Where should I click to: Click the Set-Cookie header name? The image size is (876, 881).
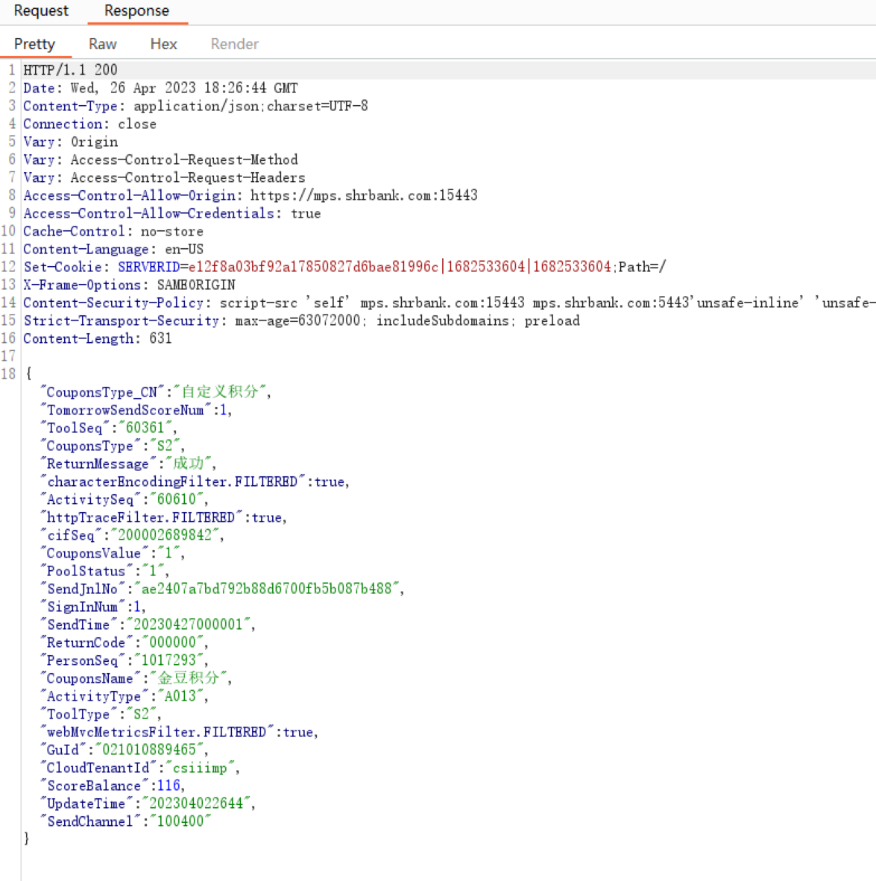click(63, 267)
